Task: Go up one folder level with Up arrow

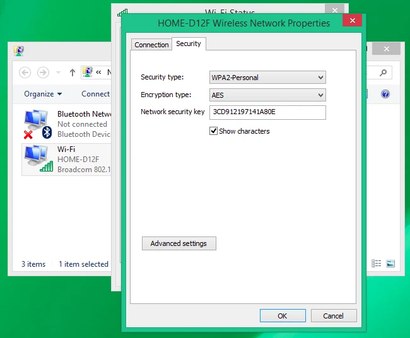Action: point(73,73)
